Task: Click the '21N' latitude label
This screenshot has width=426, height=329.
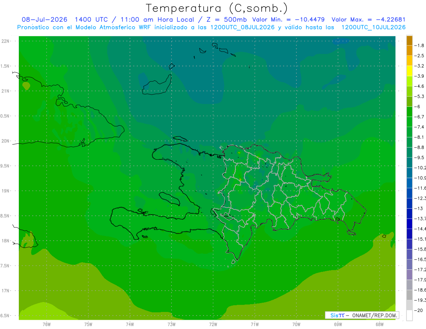Action: pyautogui.click(x=5, y=91)
